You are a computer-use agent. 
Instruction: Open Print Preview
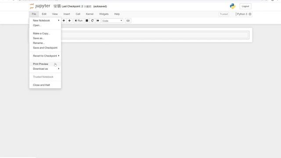[x=45, y=64]
